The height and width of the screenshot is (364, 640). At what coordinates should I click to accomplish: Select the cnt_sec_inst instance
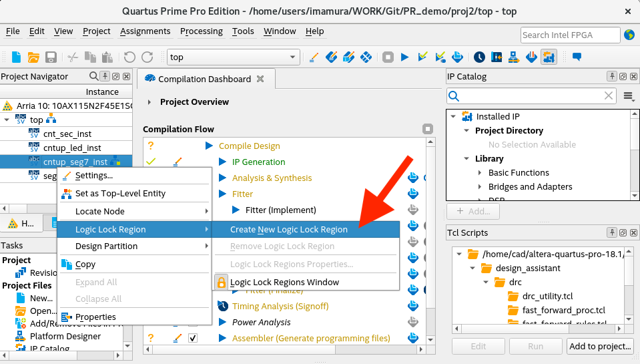pyautogui.click(x=67, y=134)
